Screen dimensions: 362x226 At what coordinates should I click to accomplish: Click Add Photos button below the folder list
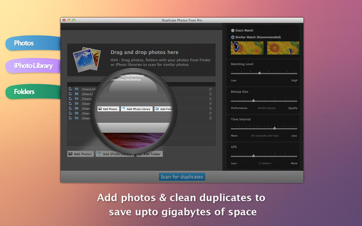(x=81, y=154)
